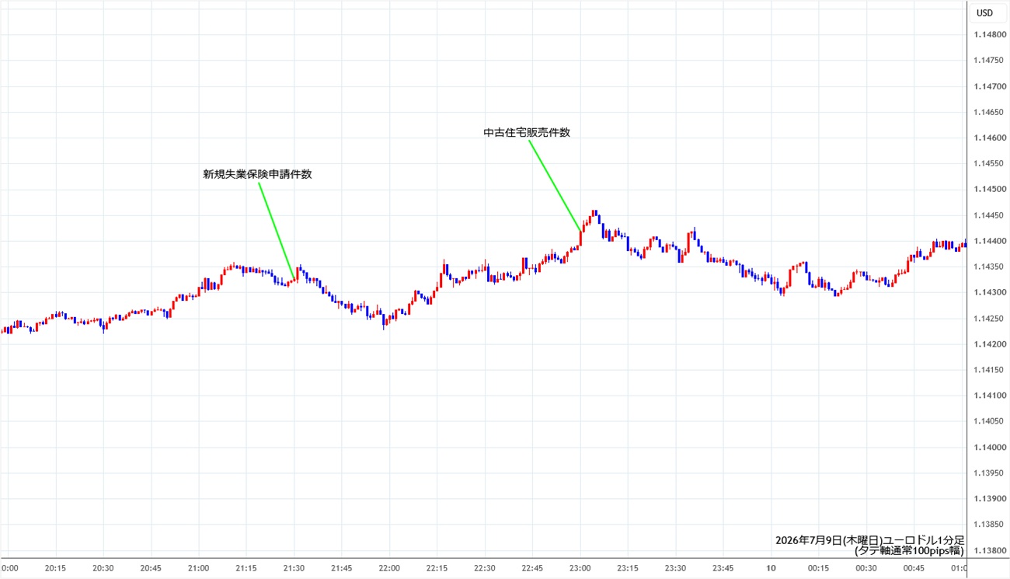Click the 00:30 time axis label

(866, 568)
